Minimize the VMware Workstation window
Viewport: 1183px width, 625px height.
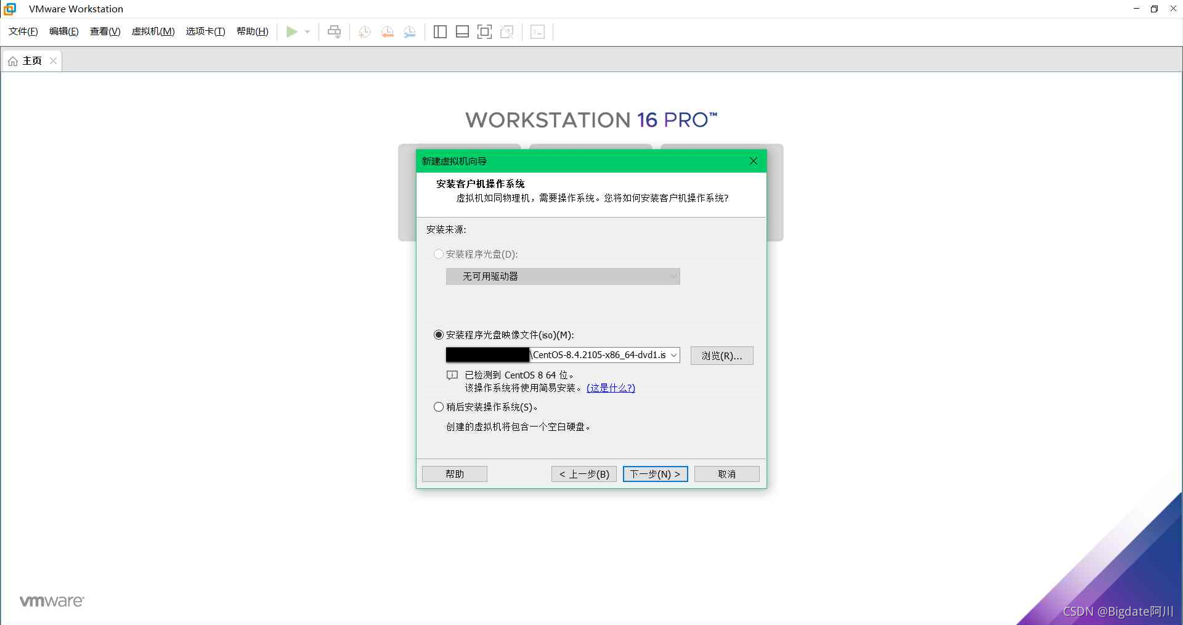(1136, 9)
